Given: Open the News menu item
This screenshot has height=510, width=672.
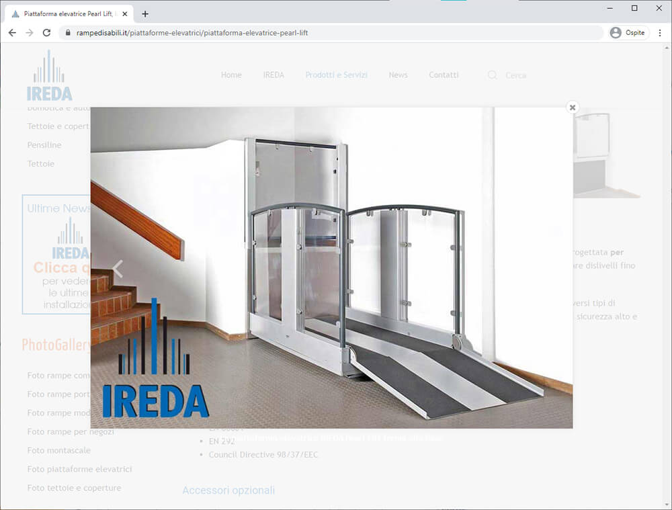Looking at the screenshot, I should tap(398, 75).
